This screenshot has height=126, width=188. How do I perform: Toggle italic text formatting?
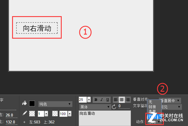(x=102, y=100)
